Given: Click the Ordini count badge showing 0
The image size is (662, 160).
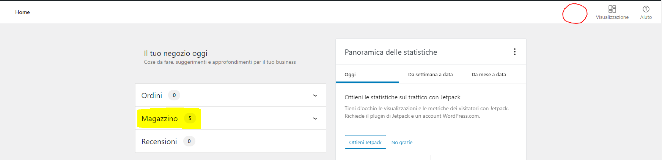Looking at the screenshot, I should [174, 95].
